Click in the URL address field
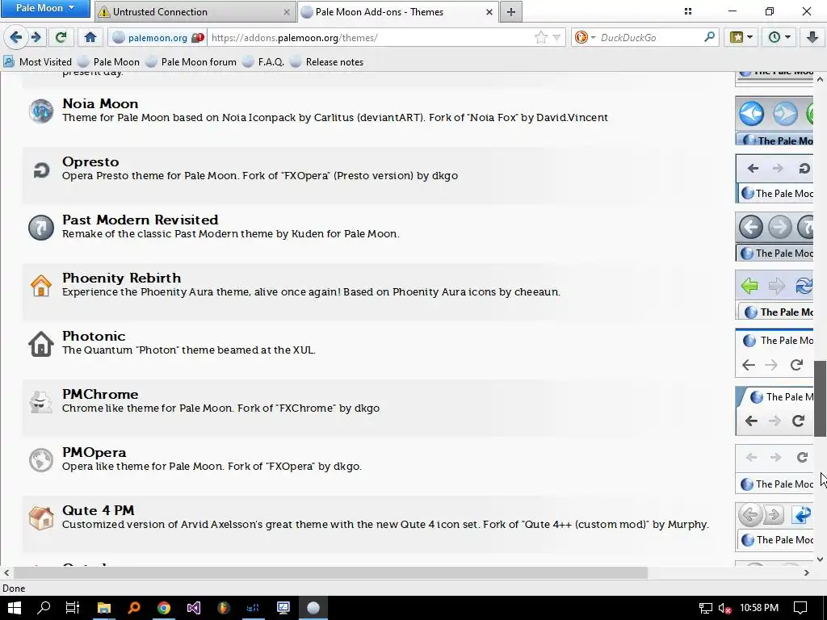Screen dimensions: 827x620 (369, 37)
